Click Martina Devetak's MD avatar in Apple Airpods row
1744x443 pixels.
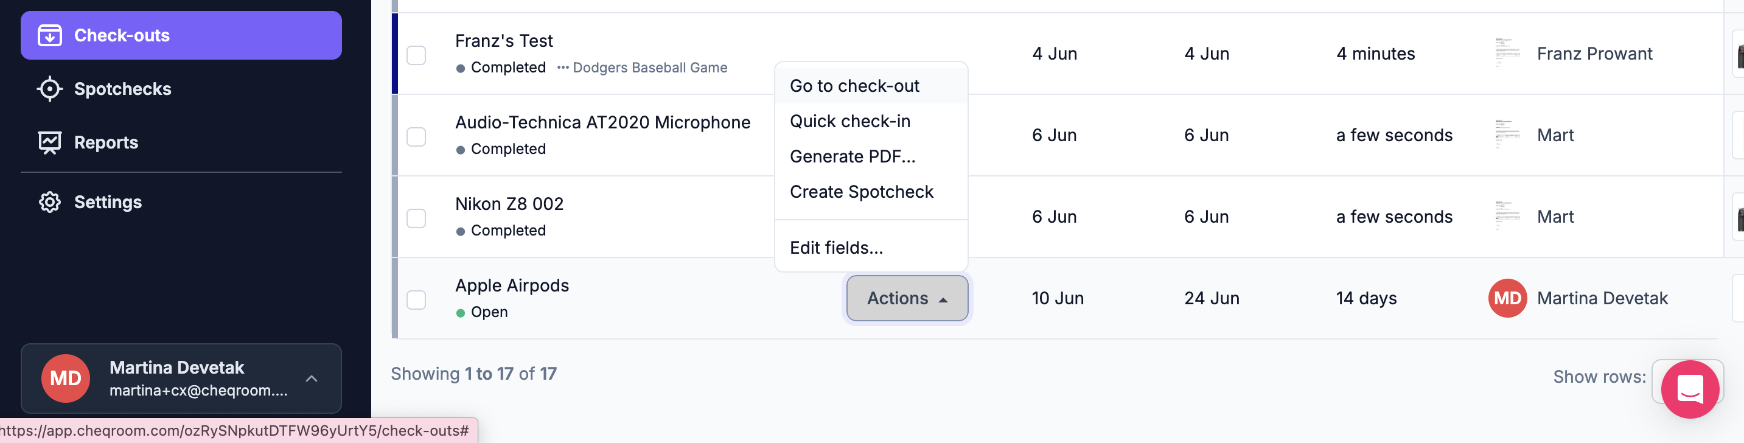tap(1507, 298)
